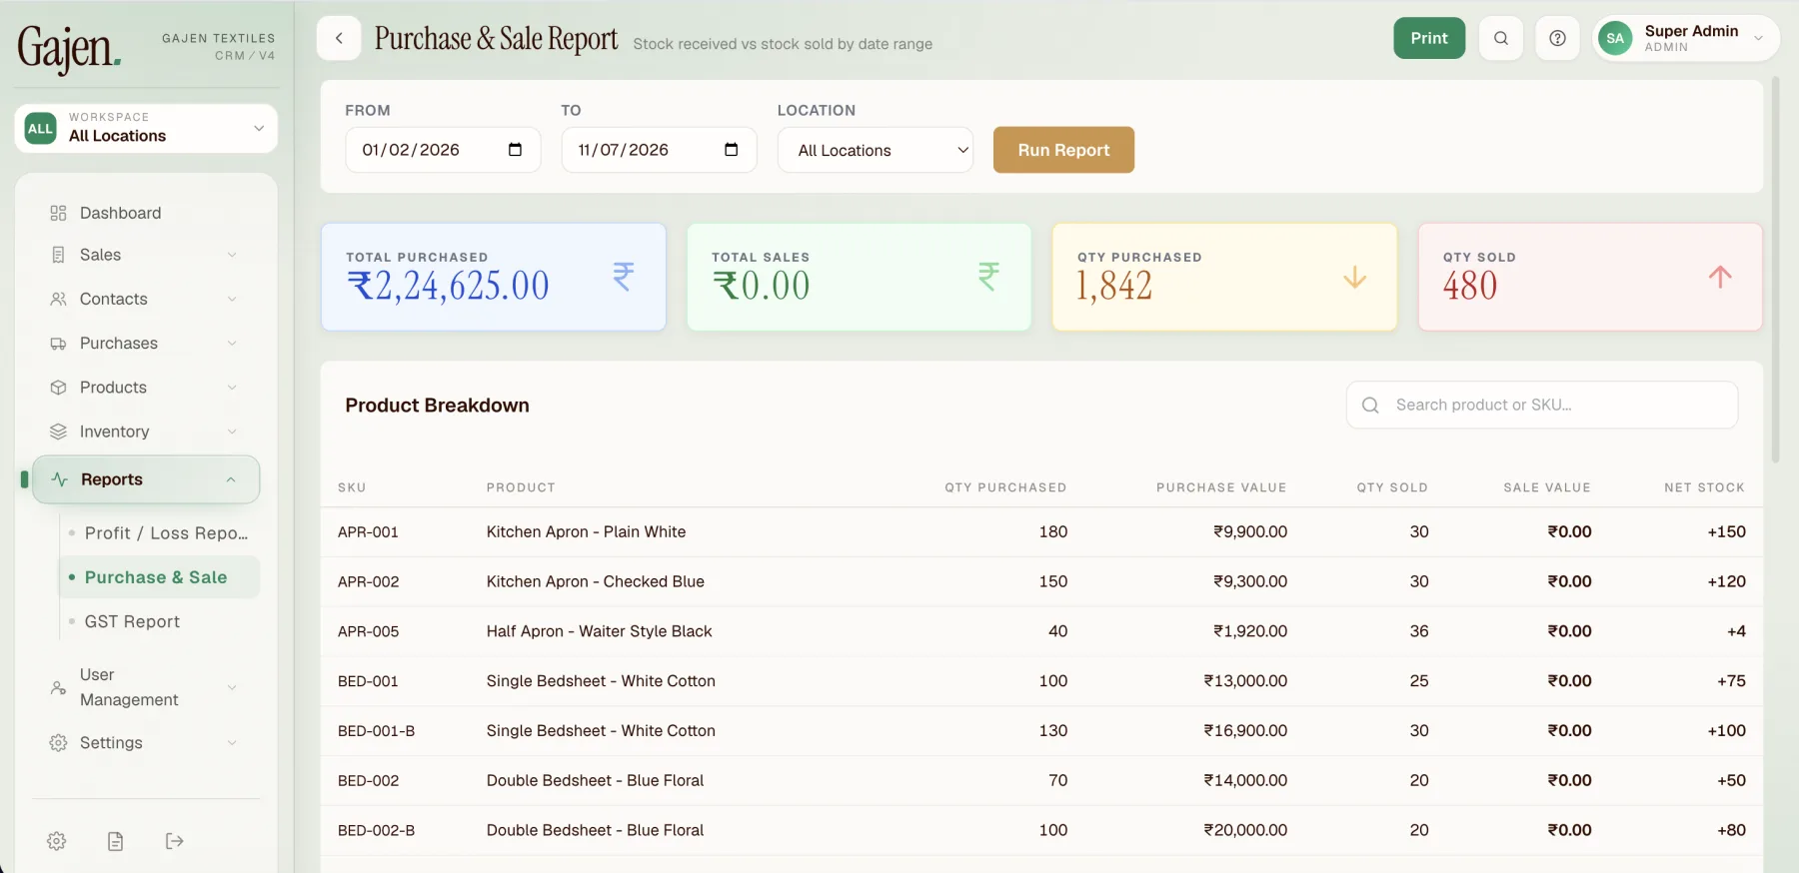Expand the Purchases menu chevron
The height and width of the screenshot is (873, 1799).
pos(232,343)
